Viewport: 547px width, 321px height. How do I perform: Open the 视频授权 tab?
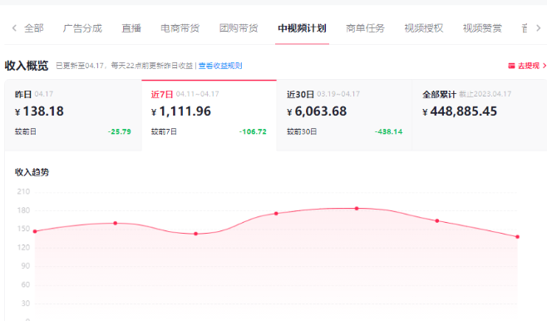click(424, 28)
